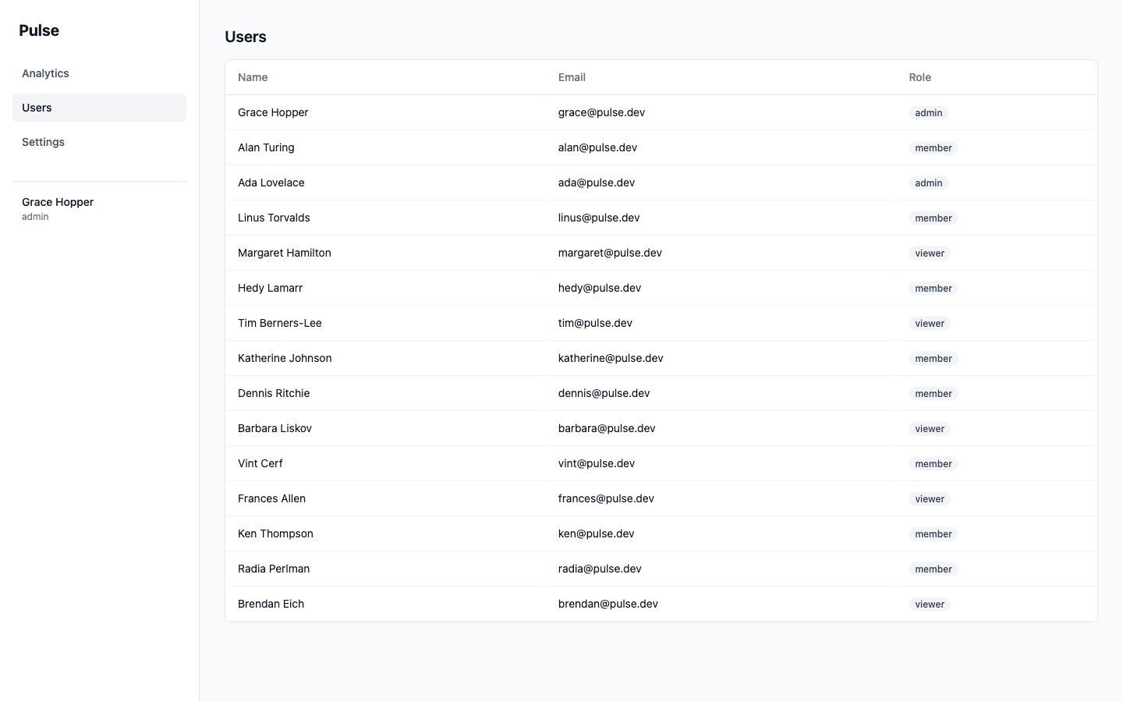Select the Katherine Johnson row in the table
This screenshot has height=702, width=1123.
(x=285, y=358)
